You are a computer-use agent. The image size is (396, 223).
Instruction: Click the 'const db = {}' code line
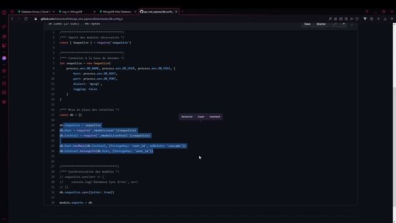[71, 115]
